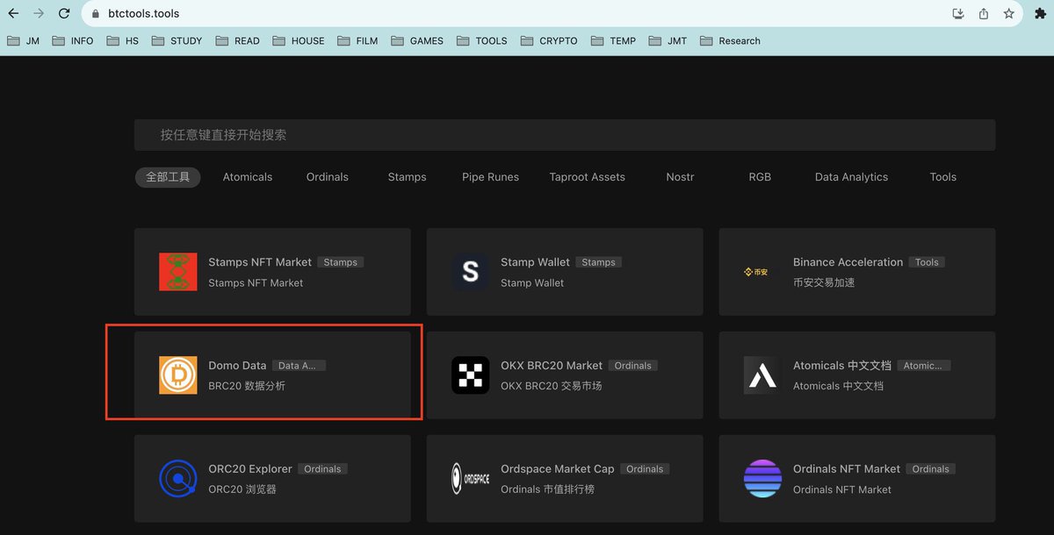The height and width of the screenshot is (535, 1054).
Task: Open the GAMES bookmarks folder
Action: tap(417, 40)
